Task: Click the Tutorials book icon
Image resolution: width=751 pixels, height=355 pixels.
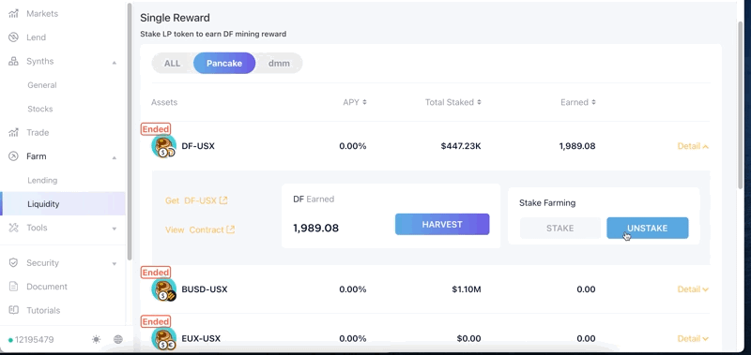Action: [x=13, y=310]
